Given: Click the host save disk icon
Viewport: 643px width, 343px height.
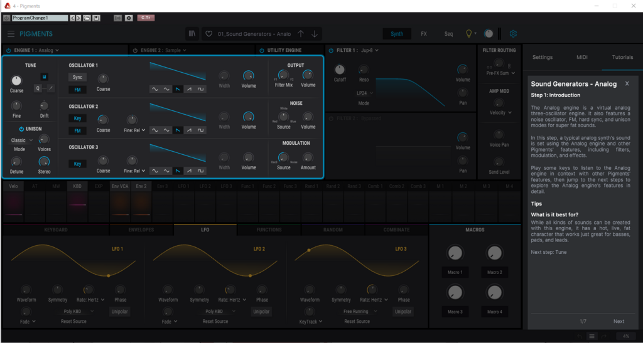Looking at the screenshot, I should click(x=96, y=18).
